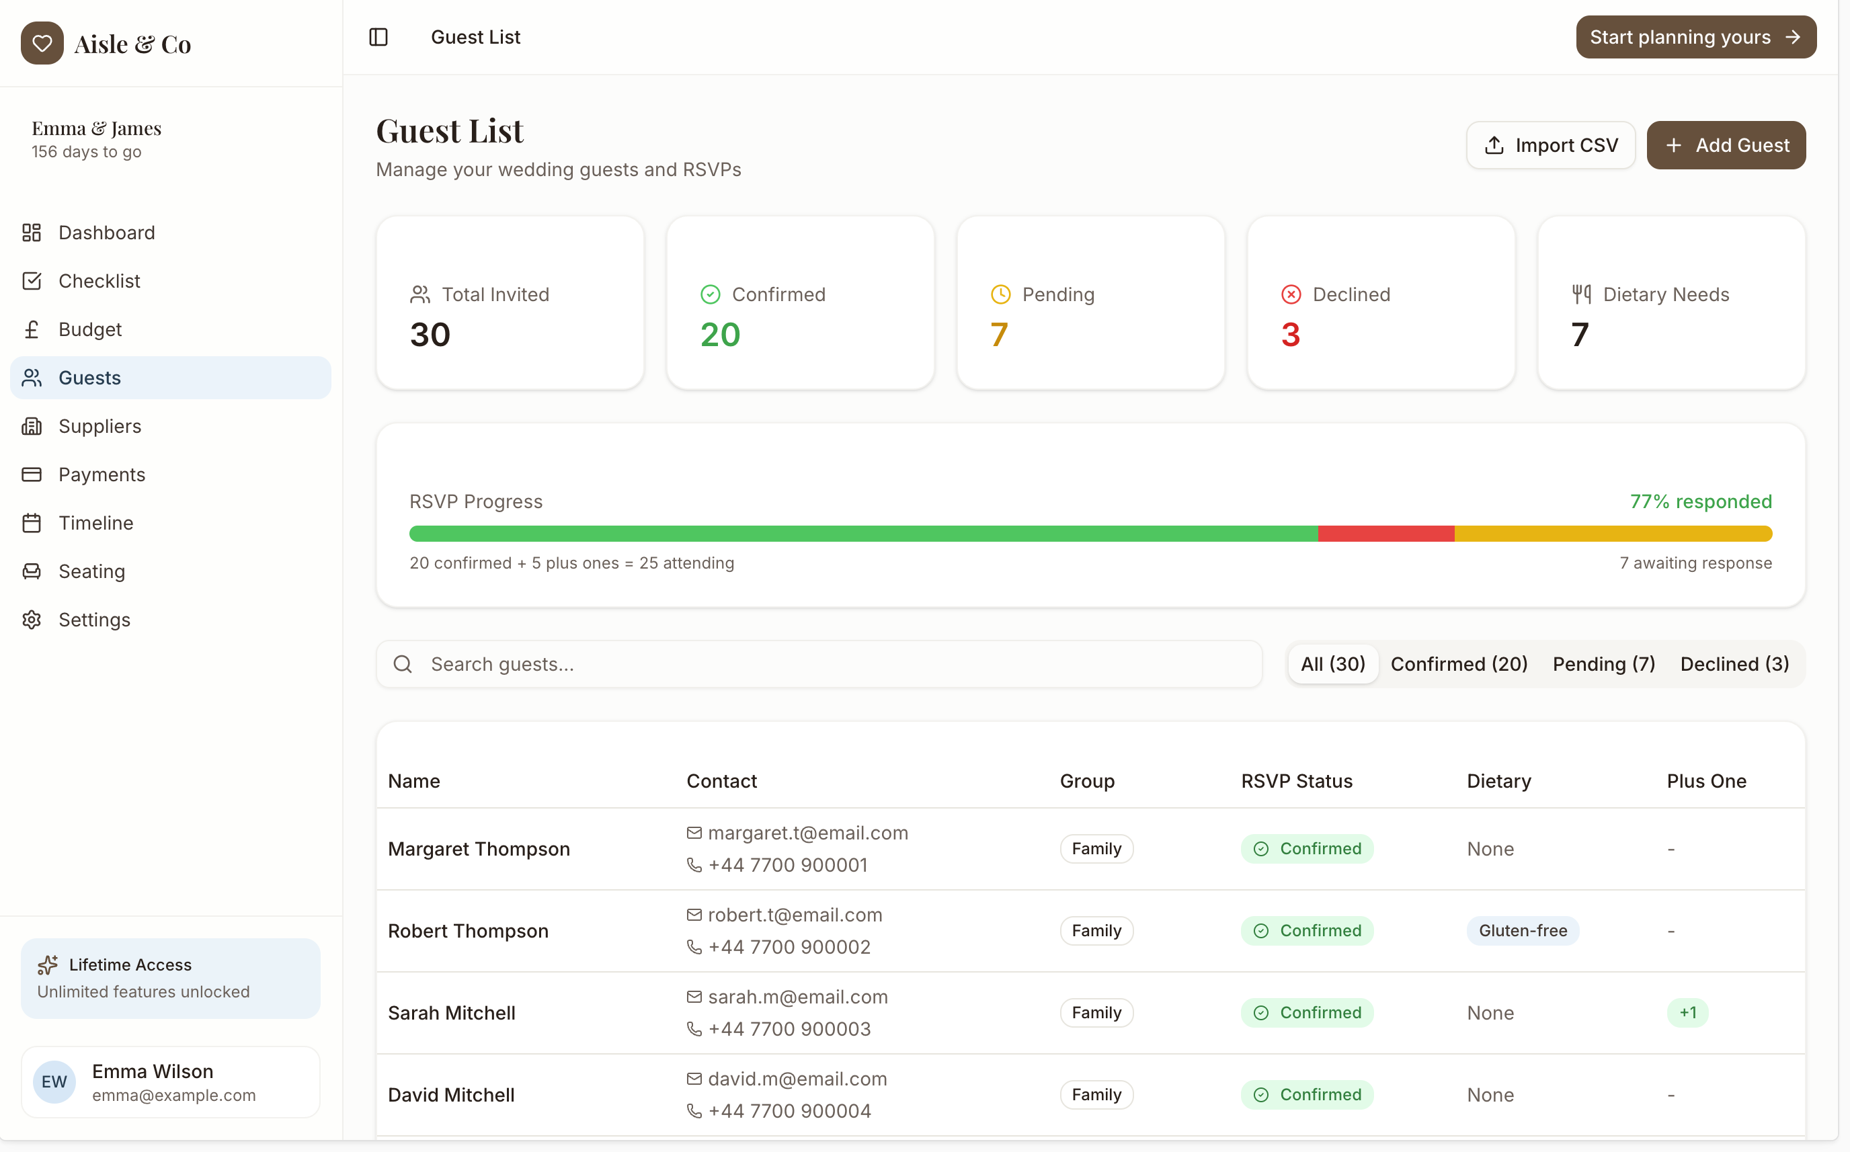Click the Aisle & Co heart logo

(x=42, y=44)
